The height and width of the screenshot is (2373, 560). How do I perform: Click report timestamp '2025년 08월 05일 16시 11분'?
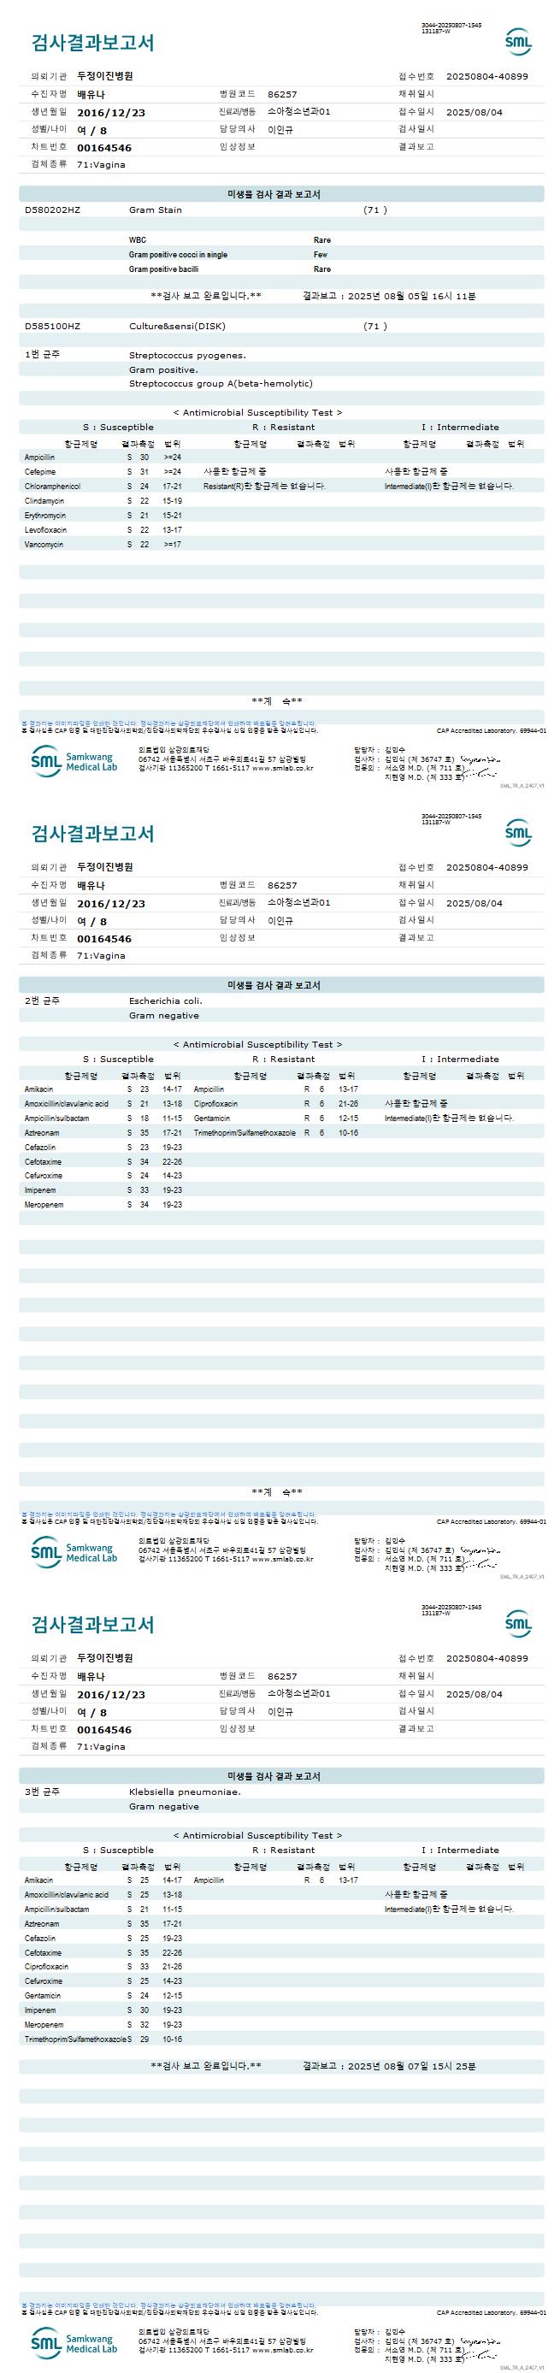pyautogui.click(x=412, y=297)
